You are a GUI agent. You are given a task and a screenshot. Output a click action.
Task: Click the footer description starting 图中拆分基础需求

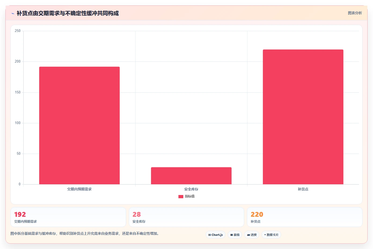pos(85,234)
